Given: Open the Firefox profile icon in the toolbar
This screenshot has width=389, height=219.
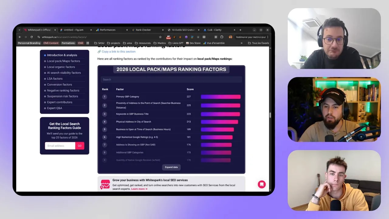Looking at the screenshot, I should (x=231, y=37).
